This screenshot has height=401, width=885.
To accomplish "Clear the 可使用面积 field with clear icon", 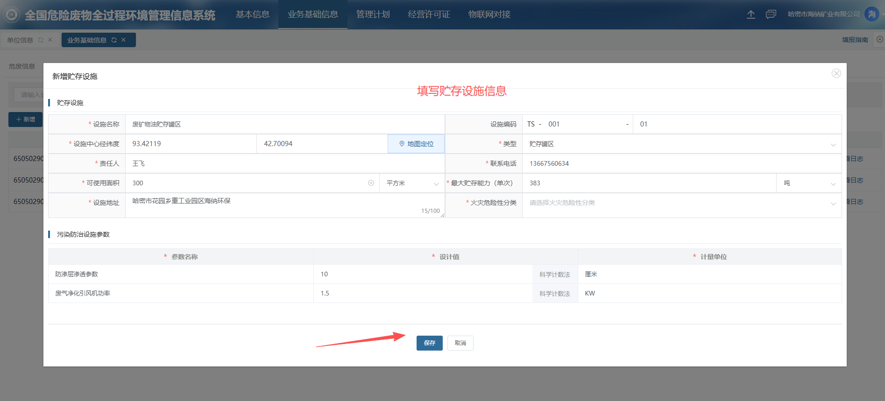I will tap(371, 183).
